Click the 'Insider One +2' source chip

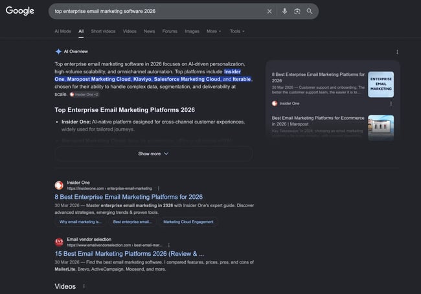click(x=84, y=95)
